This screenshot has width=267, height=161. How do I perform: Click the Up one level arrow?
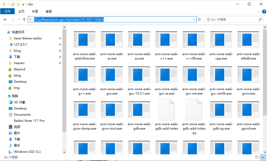click(24, 20)
